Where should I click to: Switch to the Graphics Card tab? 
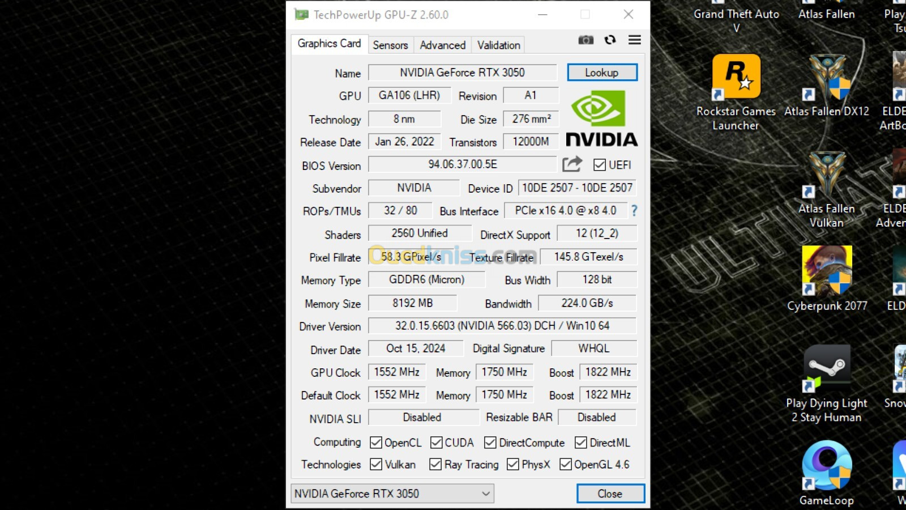(x=329, y=44)
